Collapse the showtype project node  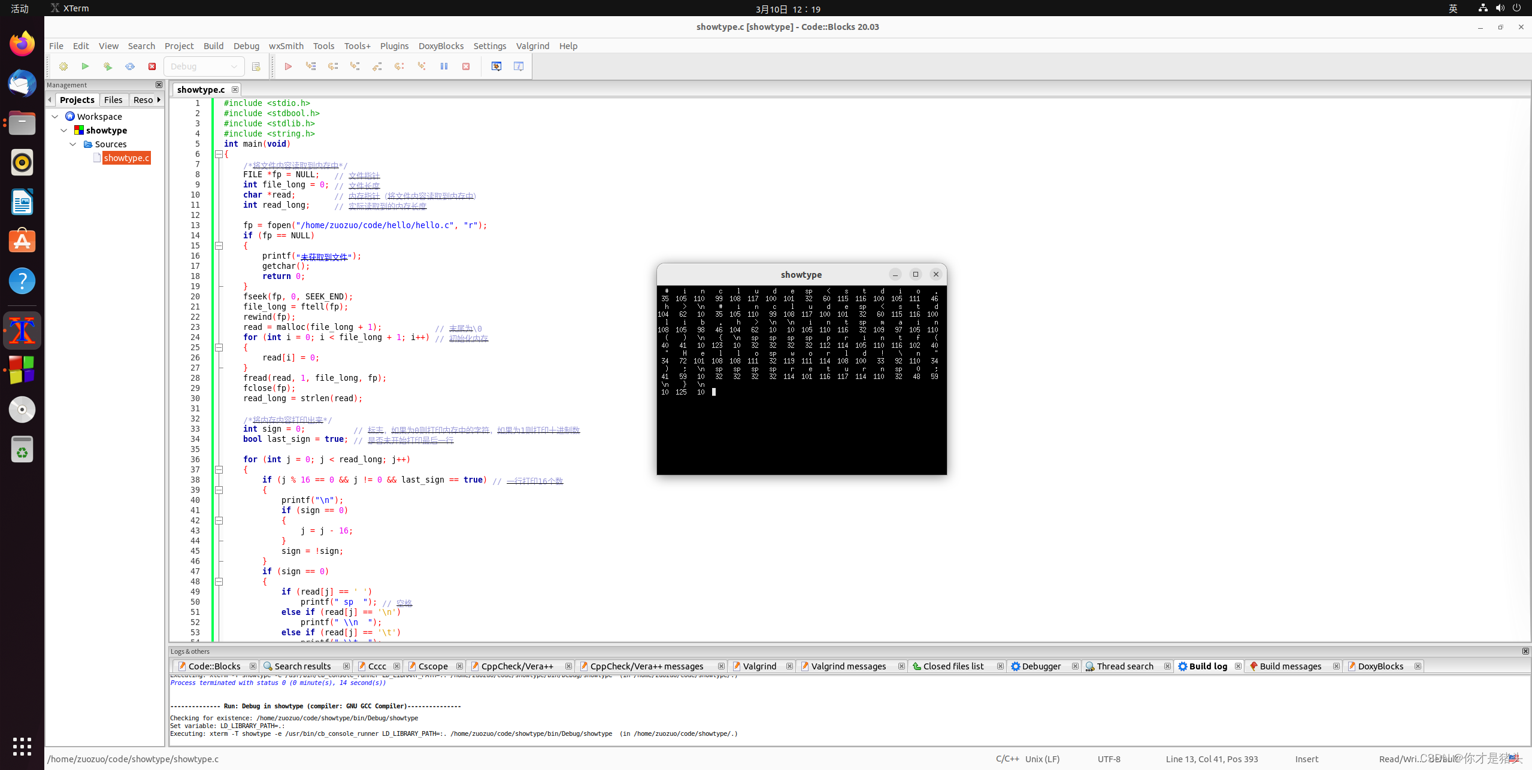click(64, 130)
